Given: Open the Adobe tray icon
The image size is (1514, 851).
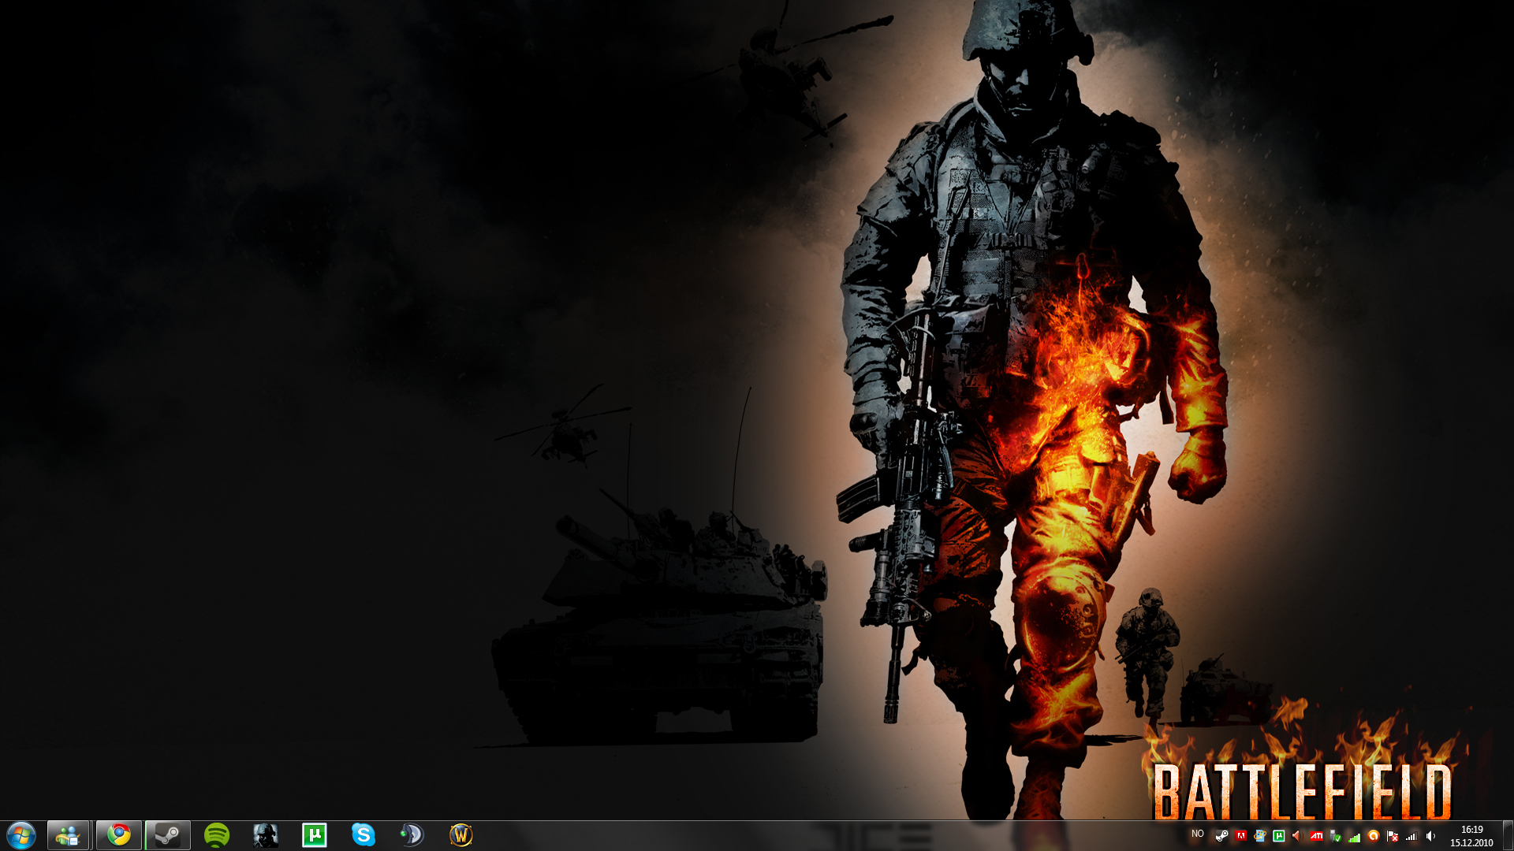Looking at the screenshot, I should tap(1241, 836).
